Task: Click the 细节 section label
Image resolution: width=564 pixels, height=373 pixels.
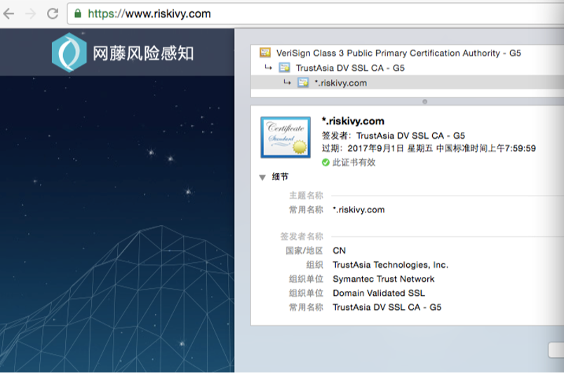Action: click(x=280, y=177)
